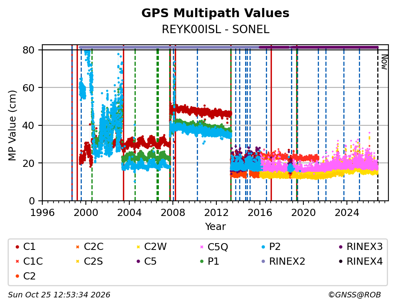Select the 2004 year tick label
396x307 pixels.
(x=129, y=213)
